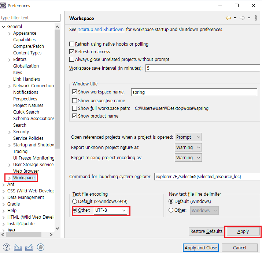Select Quick Search preference page
The height and width of the screenshot is (253, 262).
(x=26, y=112)
